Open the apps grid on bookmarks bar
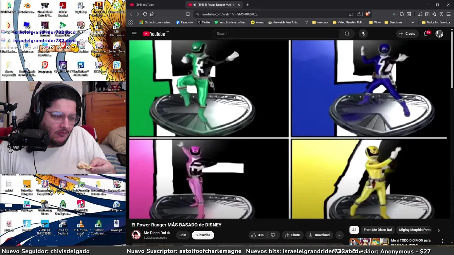454x255 pixels. (131, 22)
